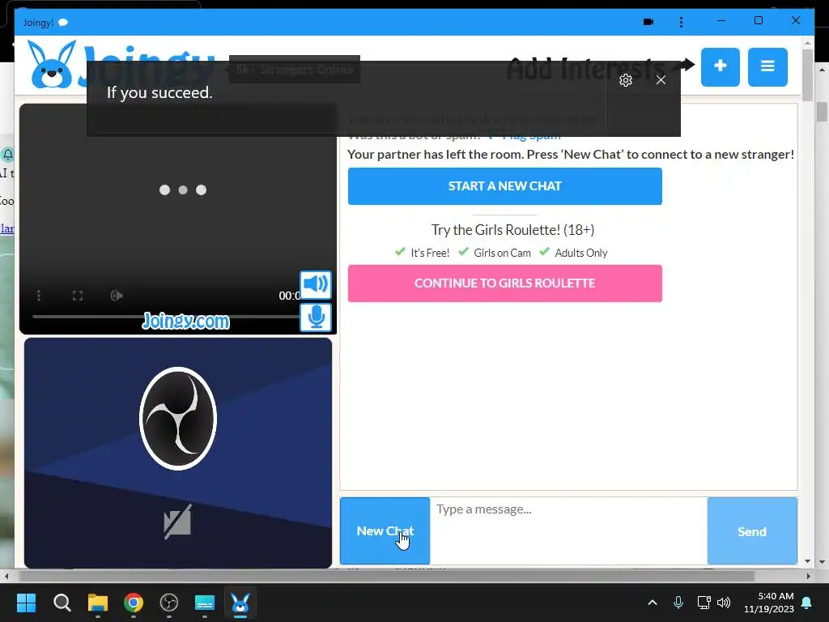The height and width of the screenshot is (622, 829).
Task: Click 'Try the Girls Roulette! (18+)' text
Action: click(x=512, y=230)
